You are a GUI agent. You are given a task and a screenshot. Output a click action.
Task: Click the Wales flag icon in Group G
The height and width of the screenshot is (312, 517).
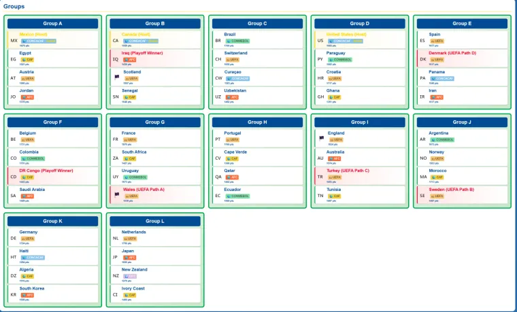[116, 194]
